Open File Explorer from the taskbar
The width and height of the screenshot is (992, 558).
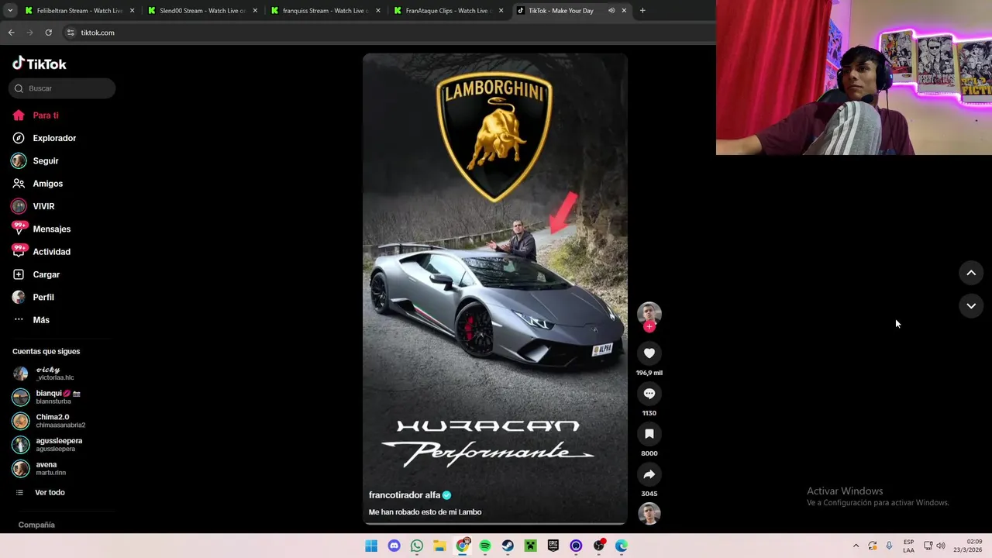[439, 546]
